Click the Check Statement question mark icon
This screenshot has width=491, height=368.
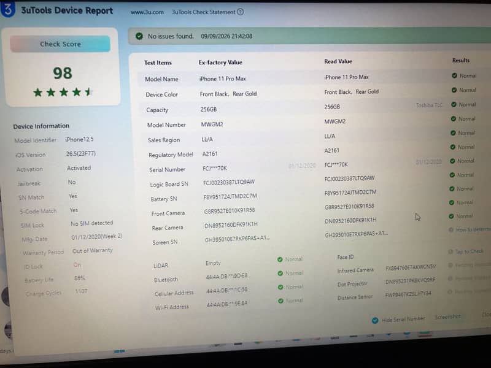pos(240,12)
